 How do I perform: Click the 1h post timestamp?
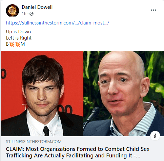[x=24, y=14]
